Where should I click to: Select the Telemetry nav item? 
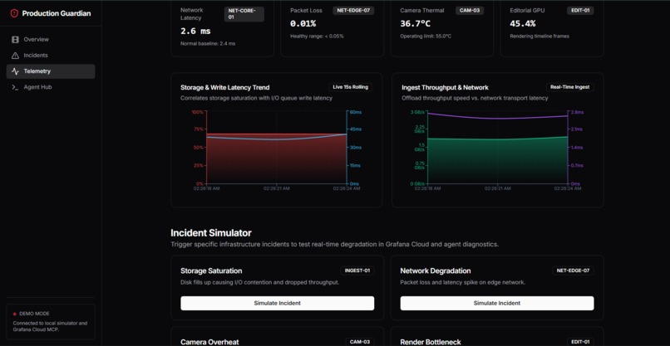[51, 71]
